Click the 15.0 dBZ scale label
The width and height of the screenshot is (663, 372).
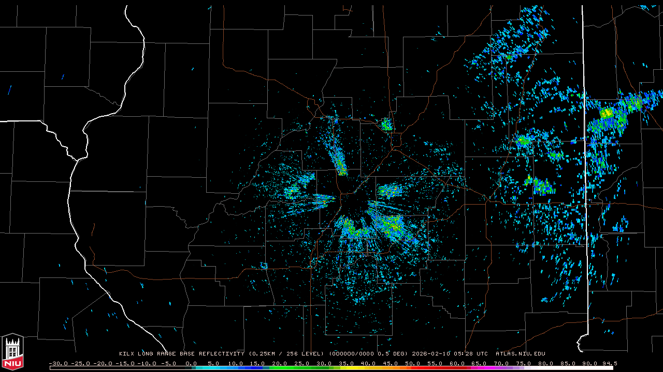tap(258, 363)
